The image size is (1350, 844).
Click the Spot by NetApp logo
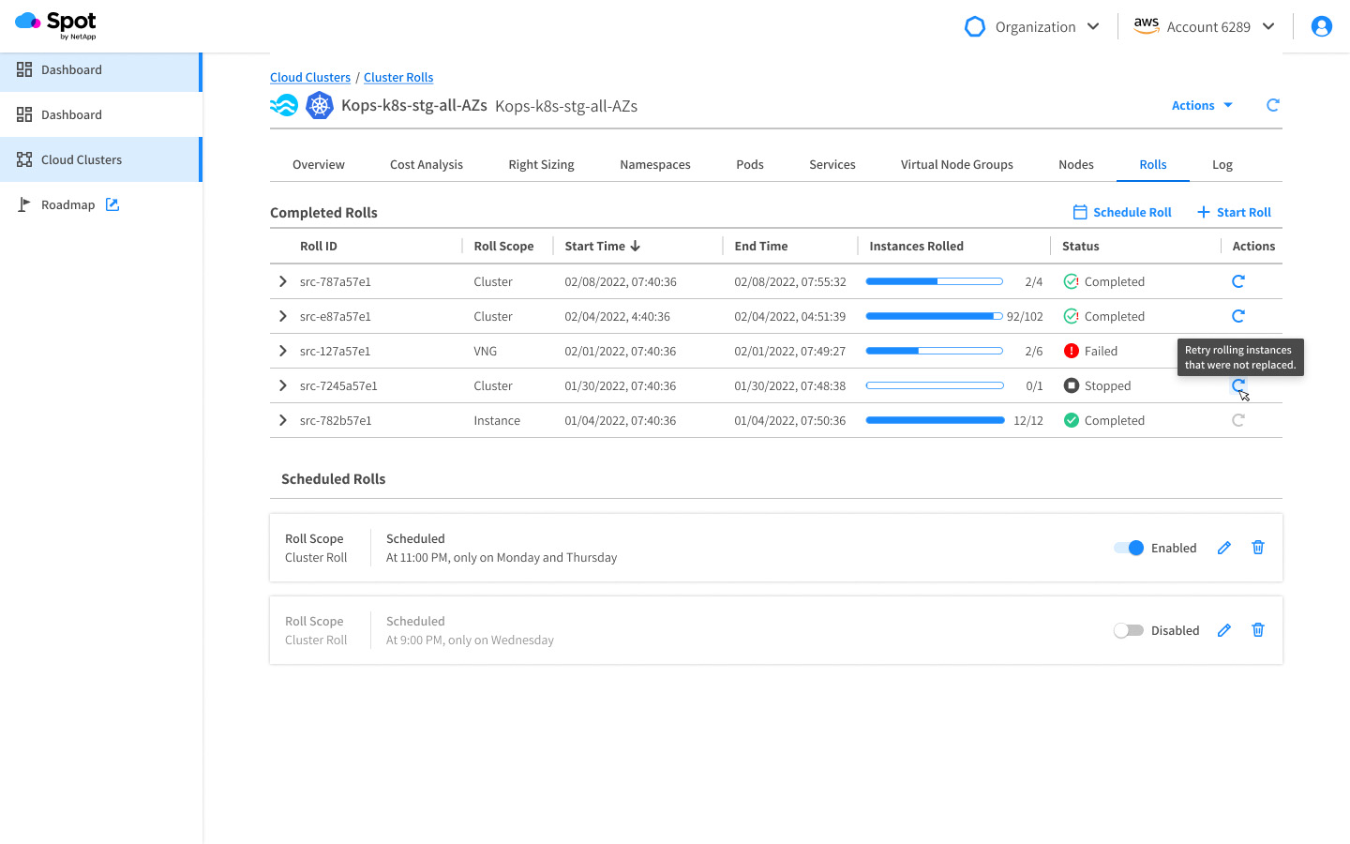click(55, 25)
